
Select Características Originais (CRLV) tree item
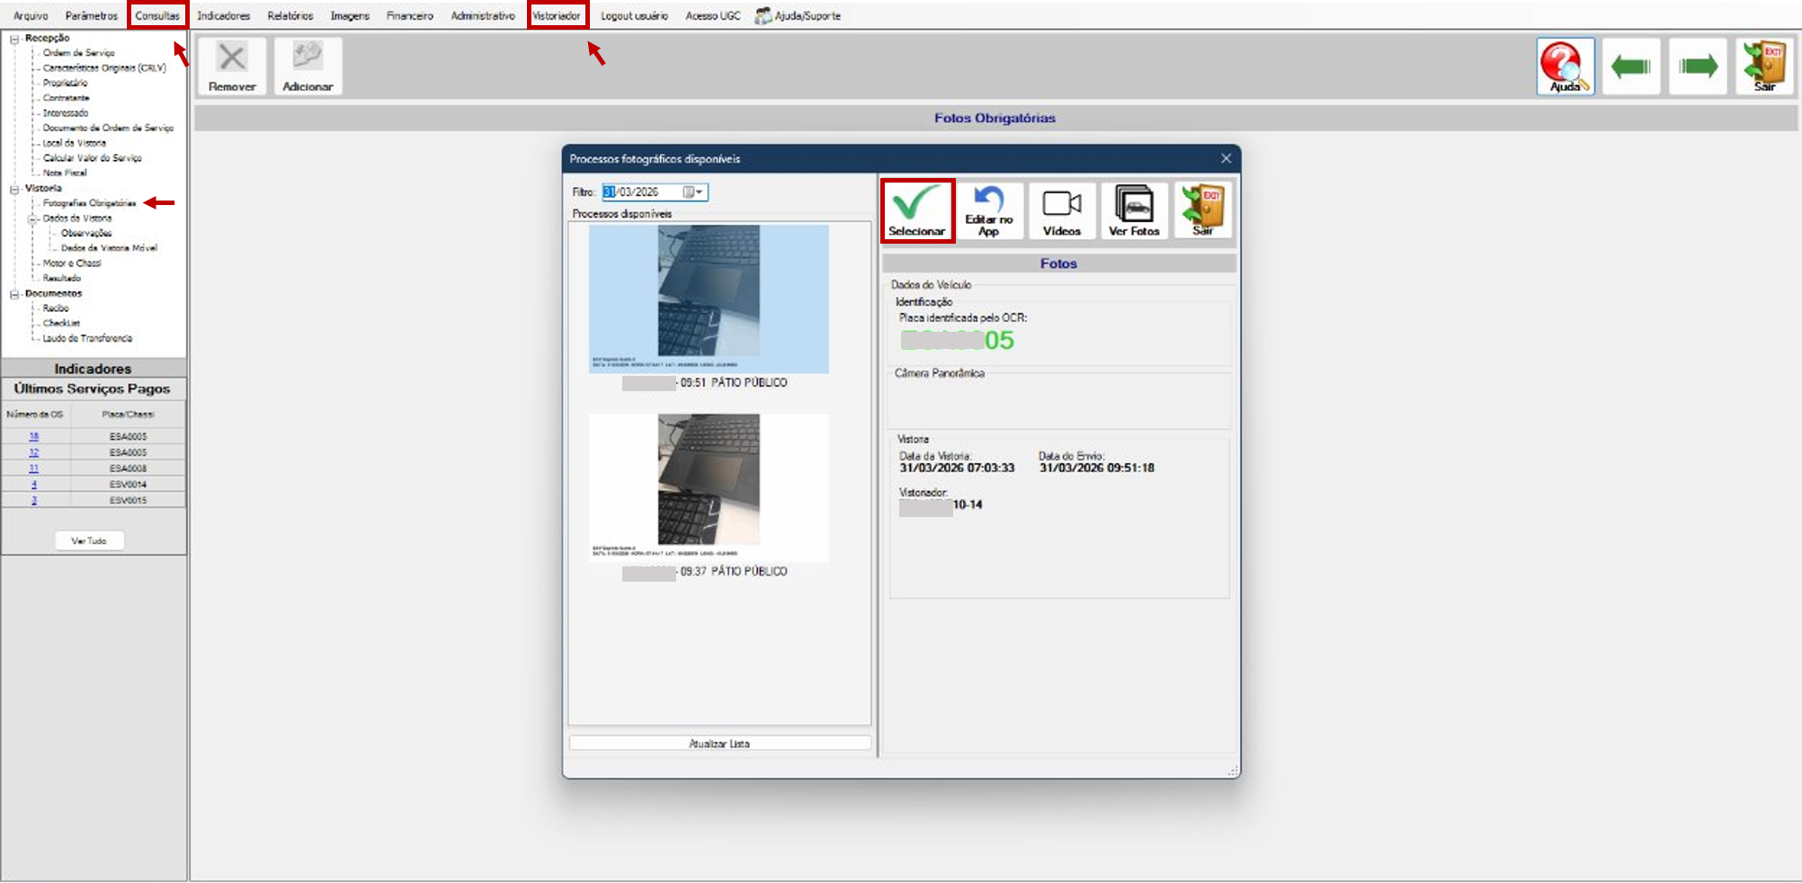[x=104, y=68]
